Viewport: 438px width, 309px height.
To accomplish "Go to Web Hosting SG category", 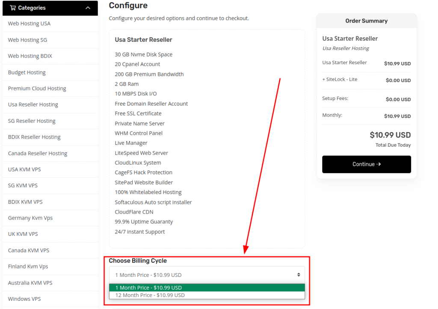I will pos(27,40).
